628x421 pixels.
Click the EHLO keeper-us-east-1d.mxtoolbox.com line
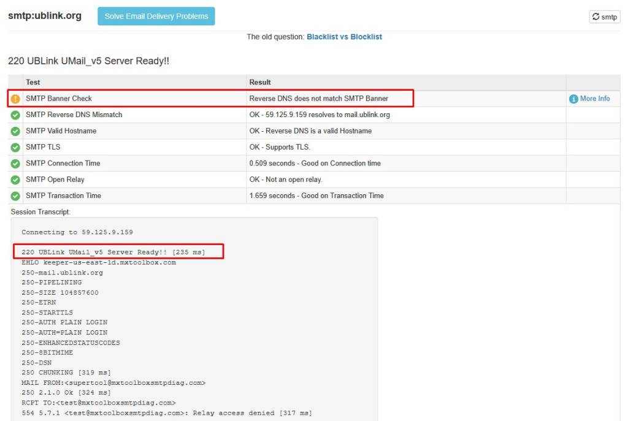pyautogui.click(x=99, y=262)
